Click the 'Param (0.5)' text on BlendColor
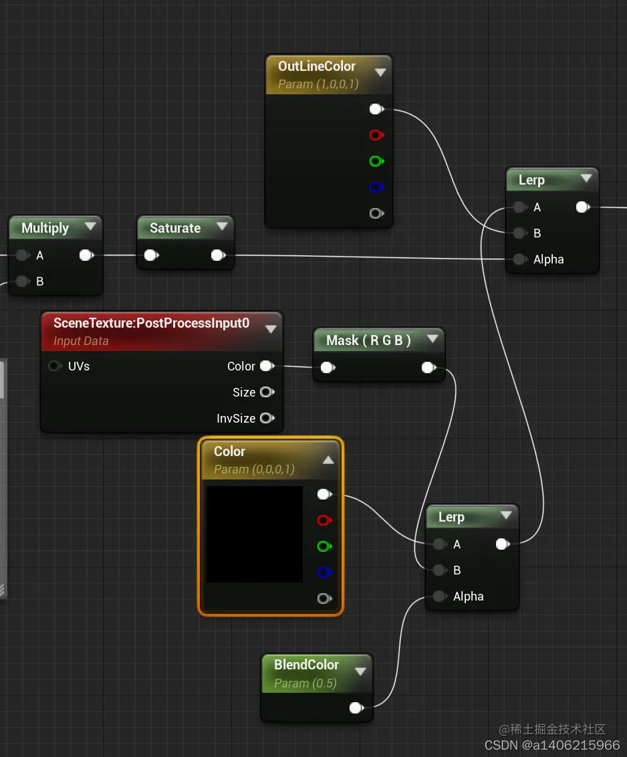This screenshot has width=627, height=757. click(x=305, y=683)
